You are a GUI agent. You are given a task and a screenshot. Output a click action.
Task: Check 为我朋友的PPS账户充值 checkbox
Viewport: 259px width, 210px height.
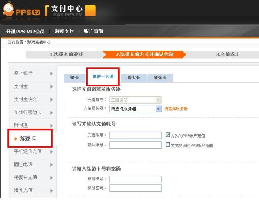pyautogui.click(x=168, y=144)
